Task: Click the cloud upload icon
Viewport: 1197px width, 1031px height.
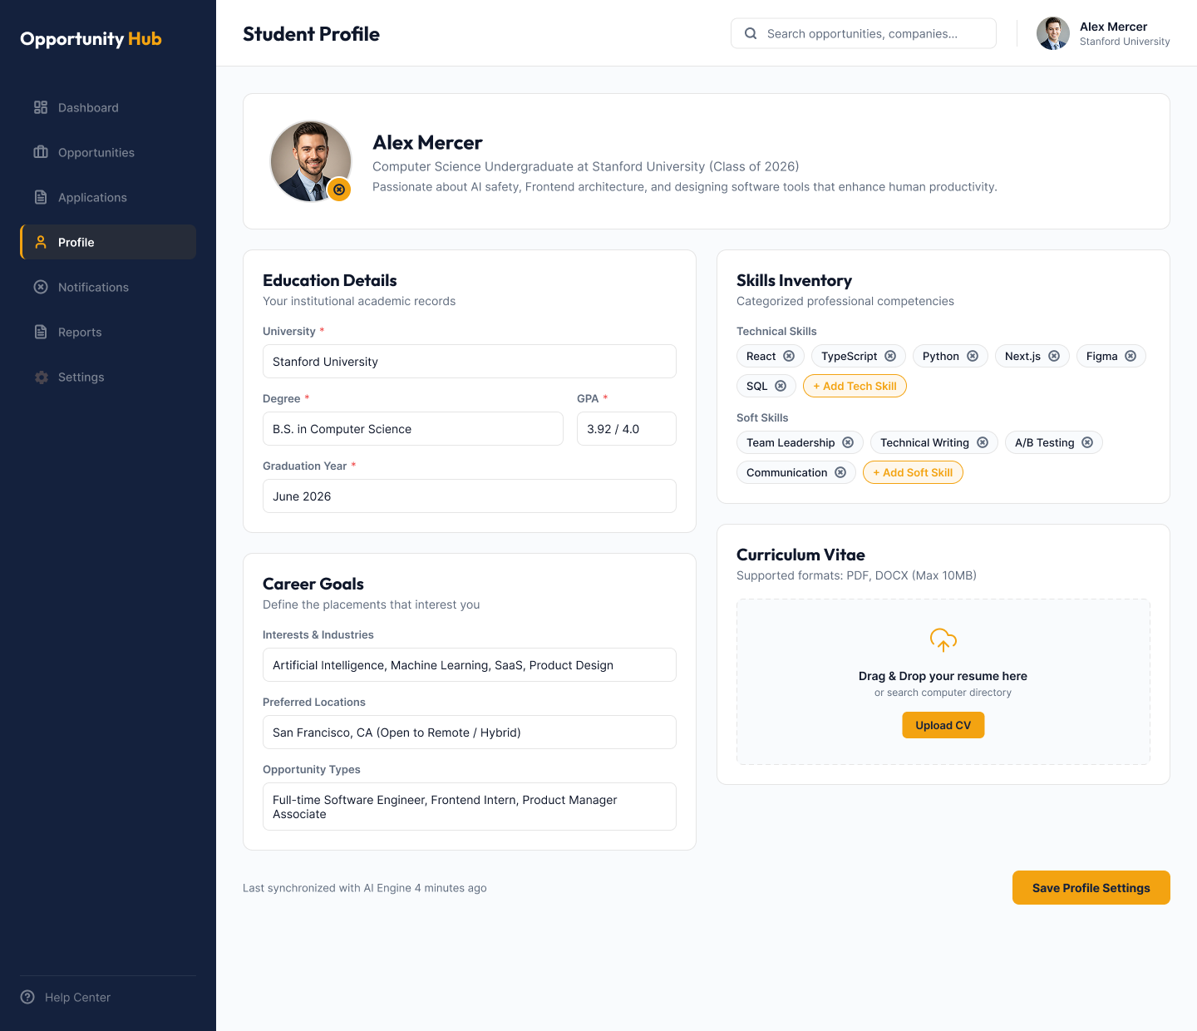Action: tap(943, 640)
